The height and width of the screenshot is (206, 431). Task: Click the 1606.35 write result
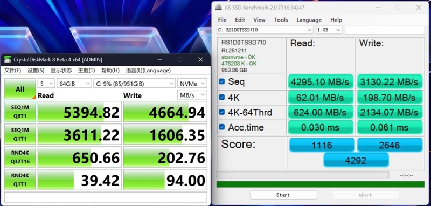point(165,134)
